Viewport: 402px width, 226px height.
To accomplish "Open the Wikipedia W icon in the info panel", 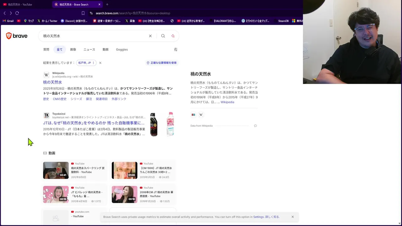I will coord(201,115).
